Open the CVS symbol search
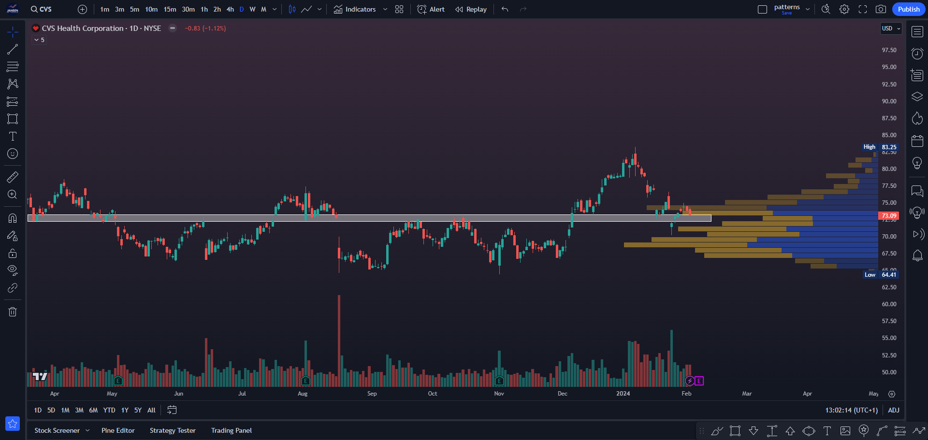928x440 pixels. click(x=41, y=9)
